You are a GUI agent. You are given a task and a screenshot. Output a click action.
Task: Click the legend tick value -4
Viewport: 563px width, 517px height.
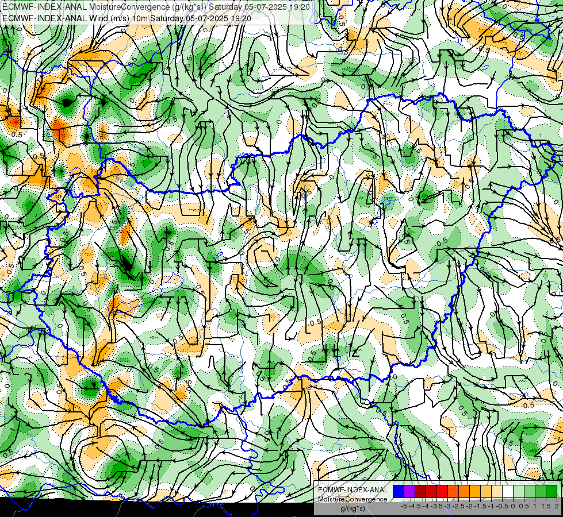pos(426,506)
